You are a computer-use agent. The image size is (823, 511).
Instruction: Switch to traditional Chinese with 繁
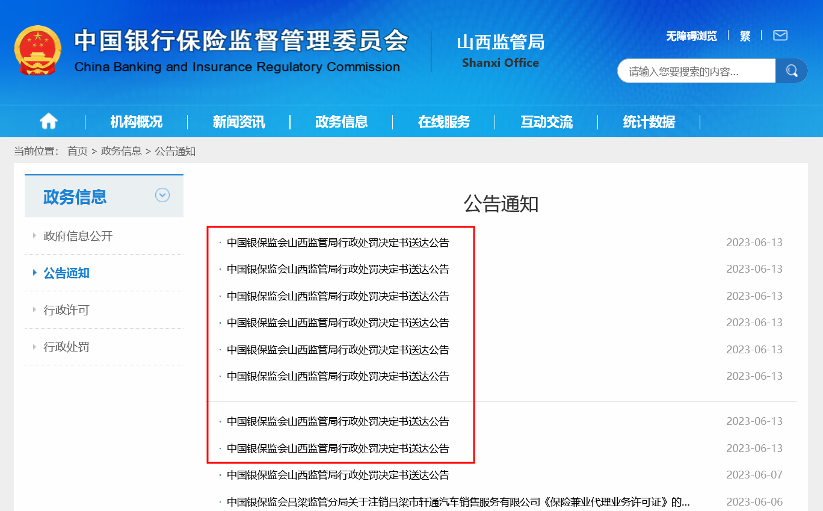point(745,36)
